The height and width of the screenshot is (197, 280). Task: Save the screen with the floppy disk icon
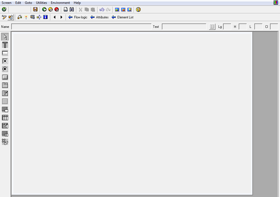coord(35,9)
